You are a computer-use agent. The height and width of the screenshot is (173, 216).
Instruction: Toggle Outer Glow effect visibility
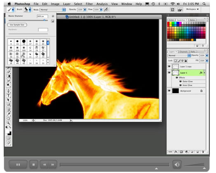coord(181,82)
